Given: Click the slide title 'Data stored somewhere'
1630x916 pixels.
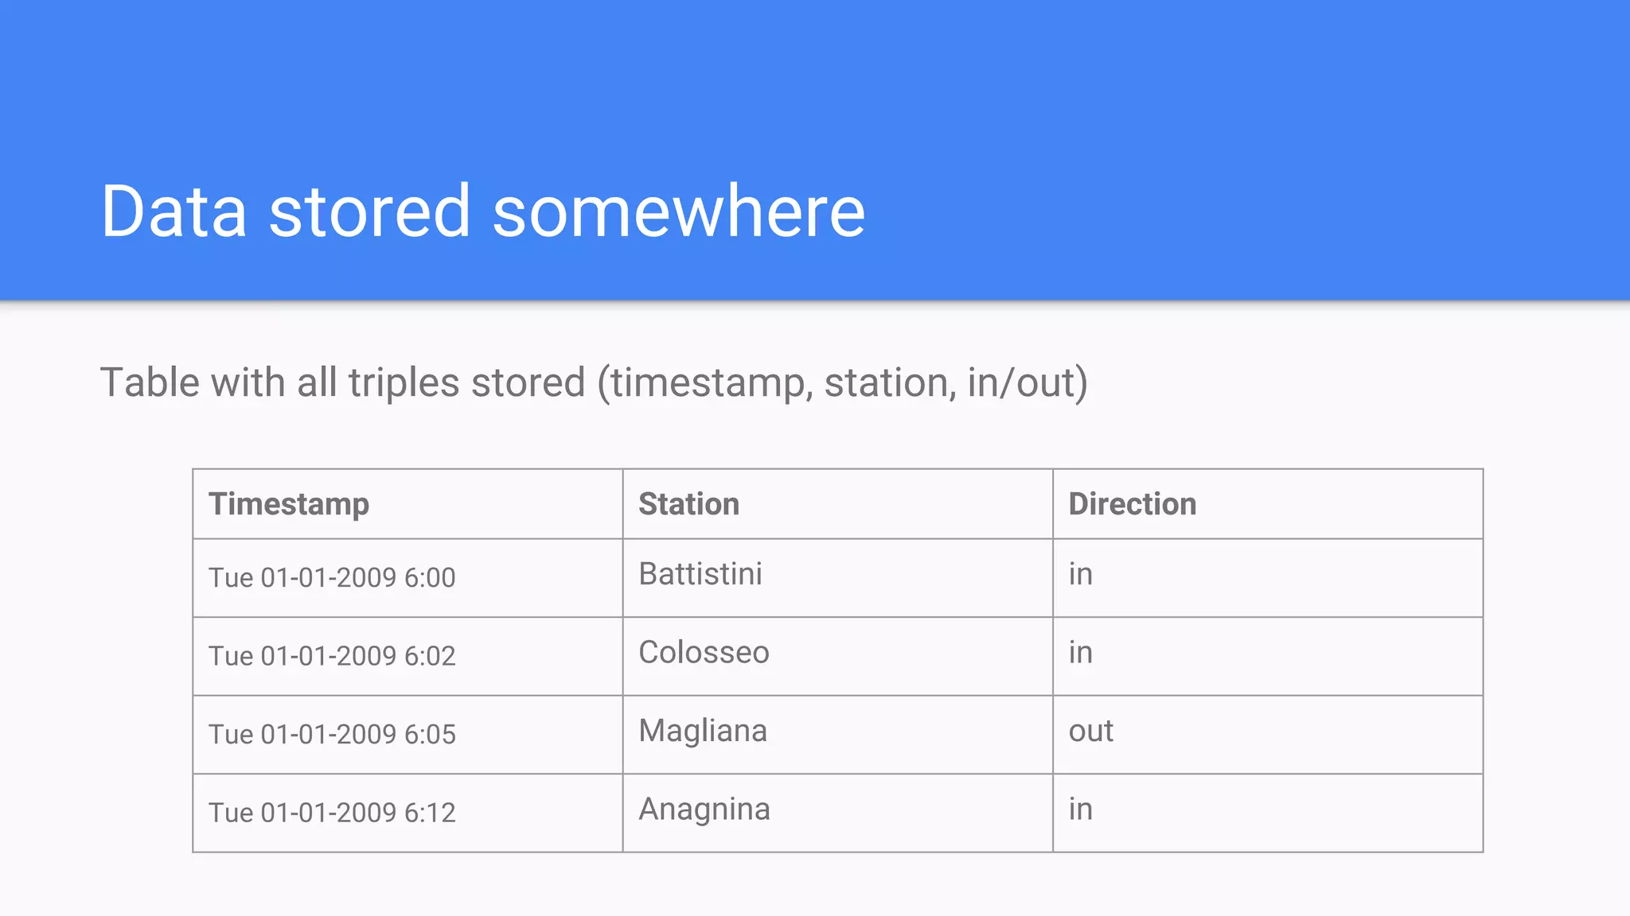Looking at the screenshot, I should (483, 212).
